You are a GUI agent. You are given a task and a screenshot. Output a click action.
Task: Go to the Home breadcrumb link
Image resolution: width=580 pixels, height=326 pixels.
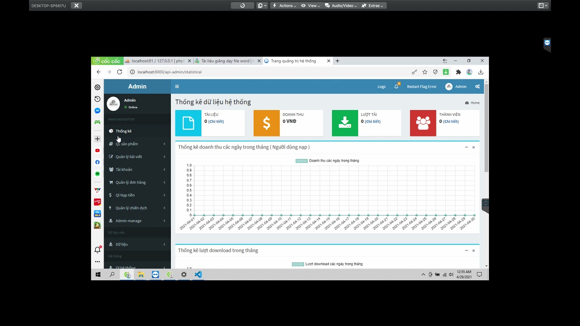point(472,103)
